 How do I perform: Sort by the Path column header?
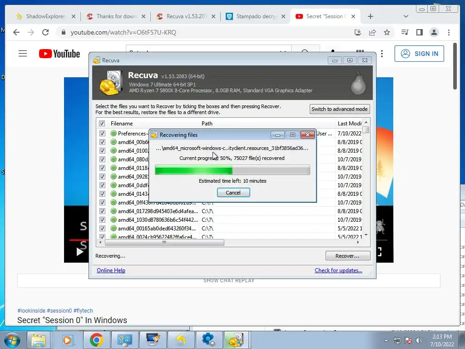pyautogui.click(x=267, y=124)
